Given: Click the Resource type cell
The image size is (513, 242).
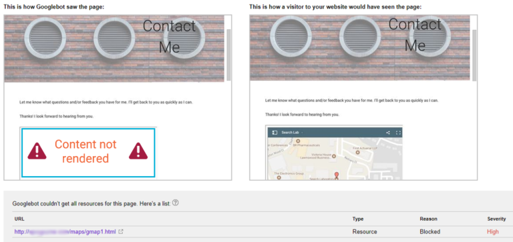Looking at the screenshot, I should click(x=365, y=232).
